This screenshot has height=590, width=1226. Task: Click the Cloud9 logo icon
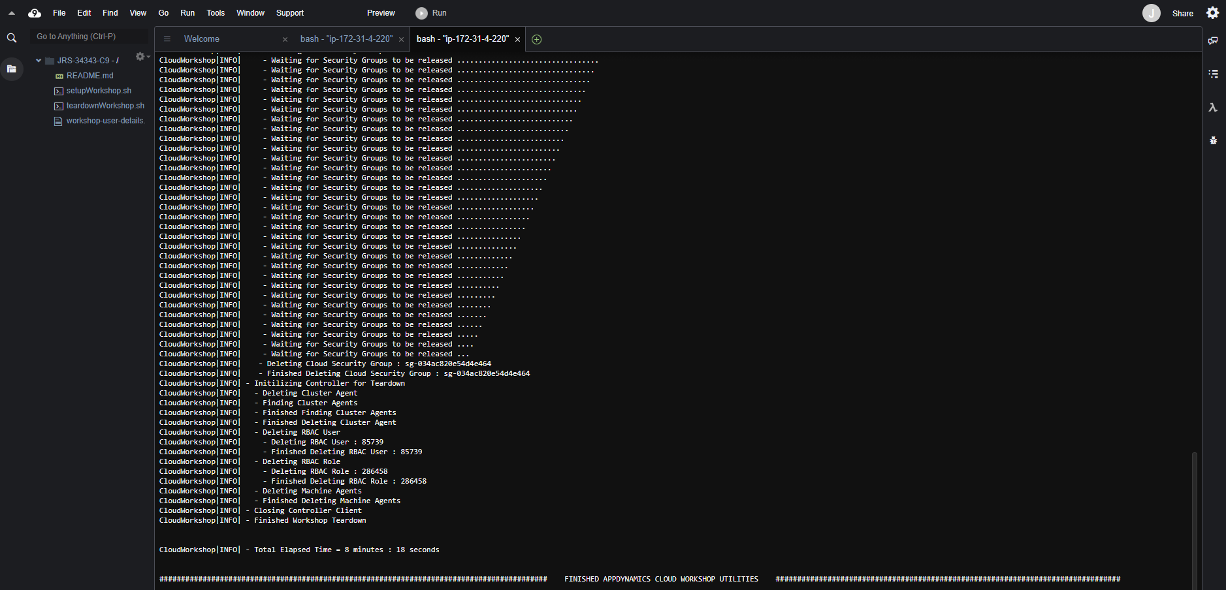pos(35,13)
